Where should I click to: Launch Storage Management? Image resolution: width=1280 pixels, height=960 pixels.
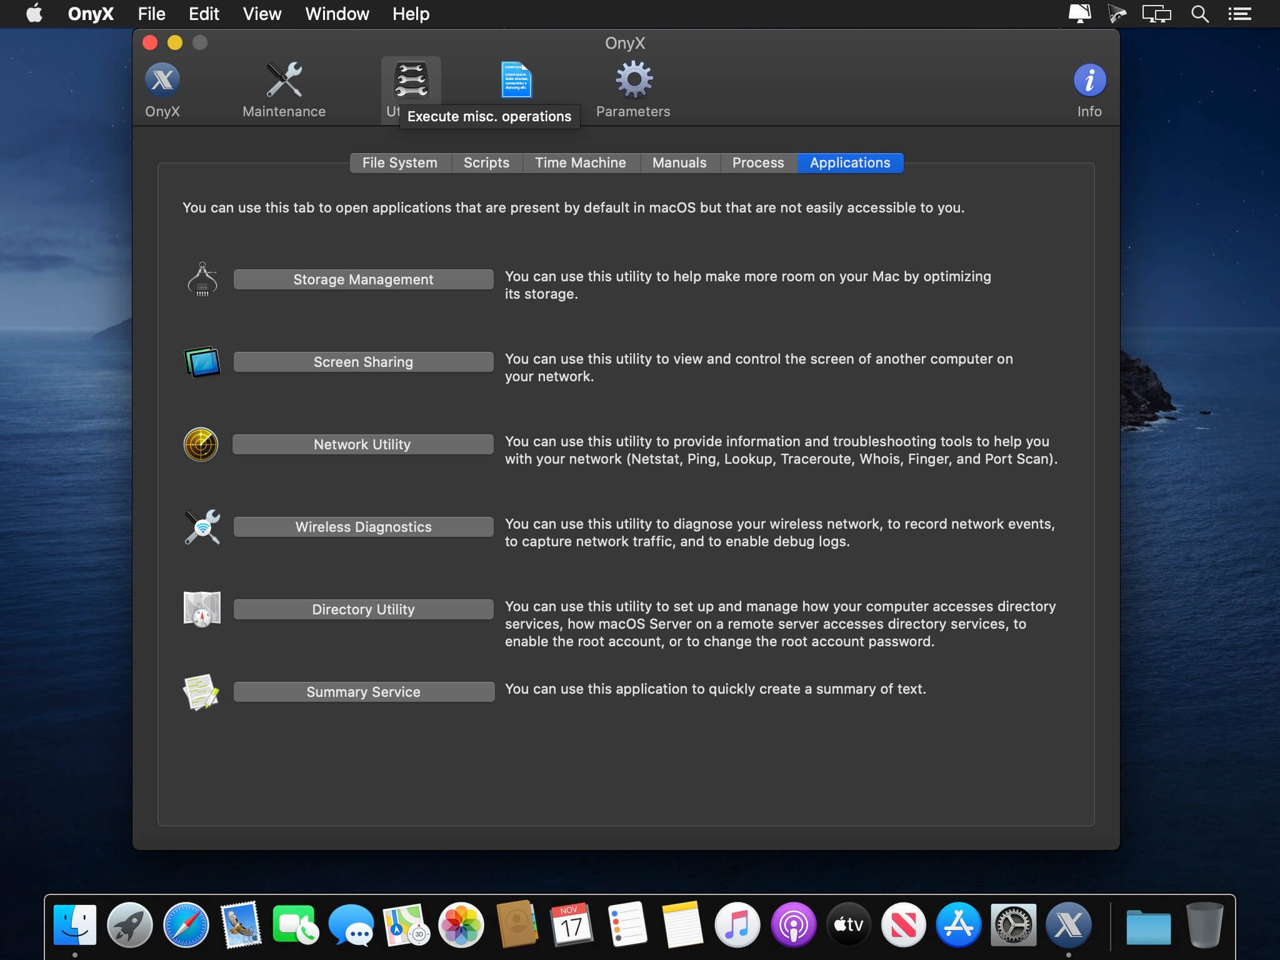pos(363,279)
